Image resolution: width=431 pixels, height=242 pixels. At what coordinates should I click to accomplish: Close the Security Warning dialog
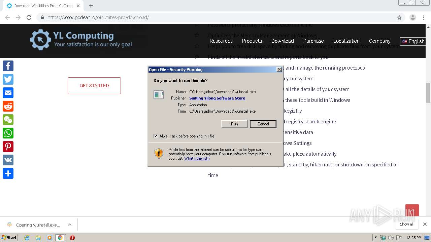279,70
